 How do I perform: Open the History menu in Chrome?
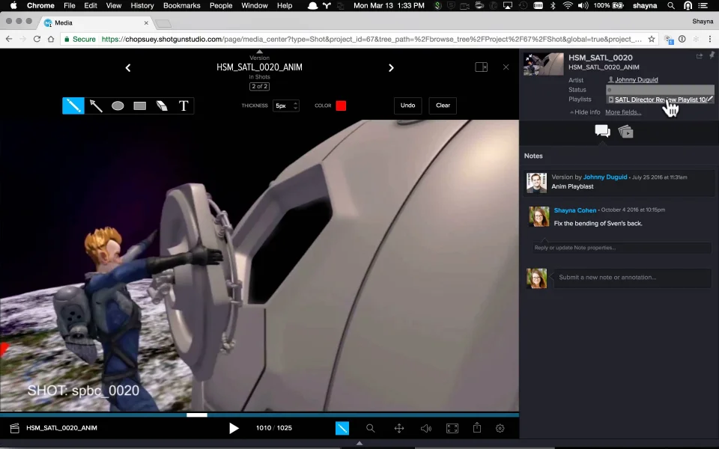142,5
